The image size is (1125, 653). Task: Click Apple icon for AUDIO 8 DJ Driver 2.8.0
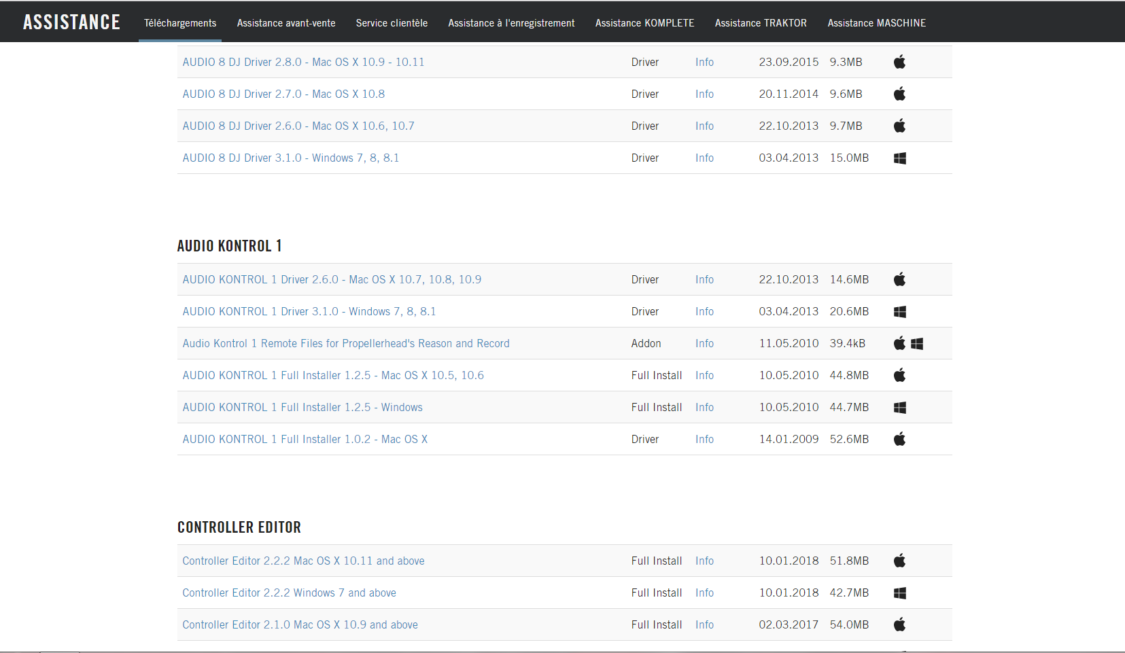point(899,62)
